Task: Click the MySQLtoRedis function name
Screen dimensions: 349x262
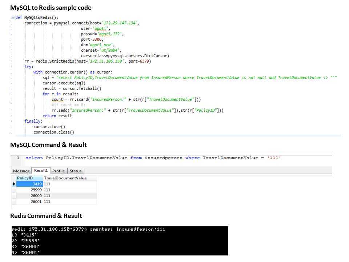Action: (x=38, y=17)
